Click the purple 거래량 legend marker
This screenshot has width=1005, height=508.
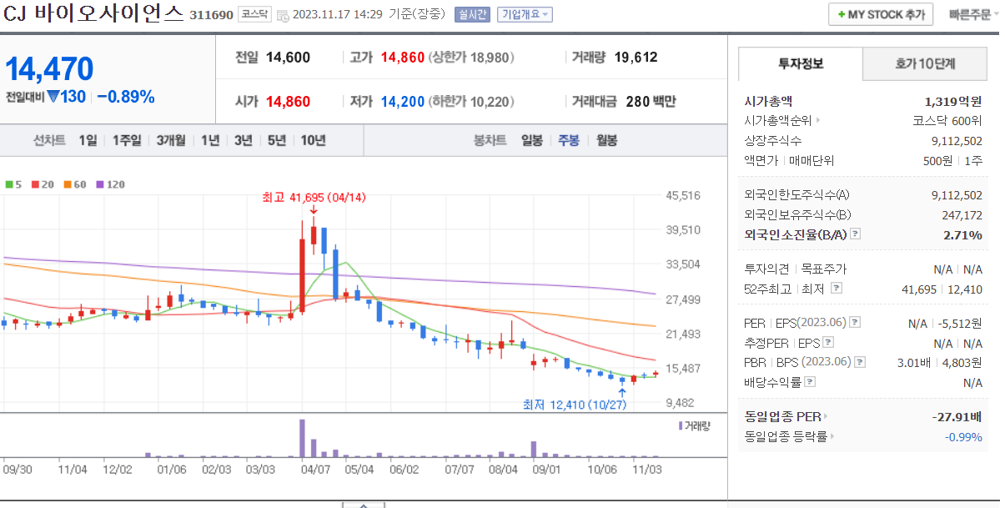(x=680, y=425)
